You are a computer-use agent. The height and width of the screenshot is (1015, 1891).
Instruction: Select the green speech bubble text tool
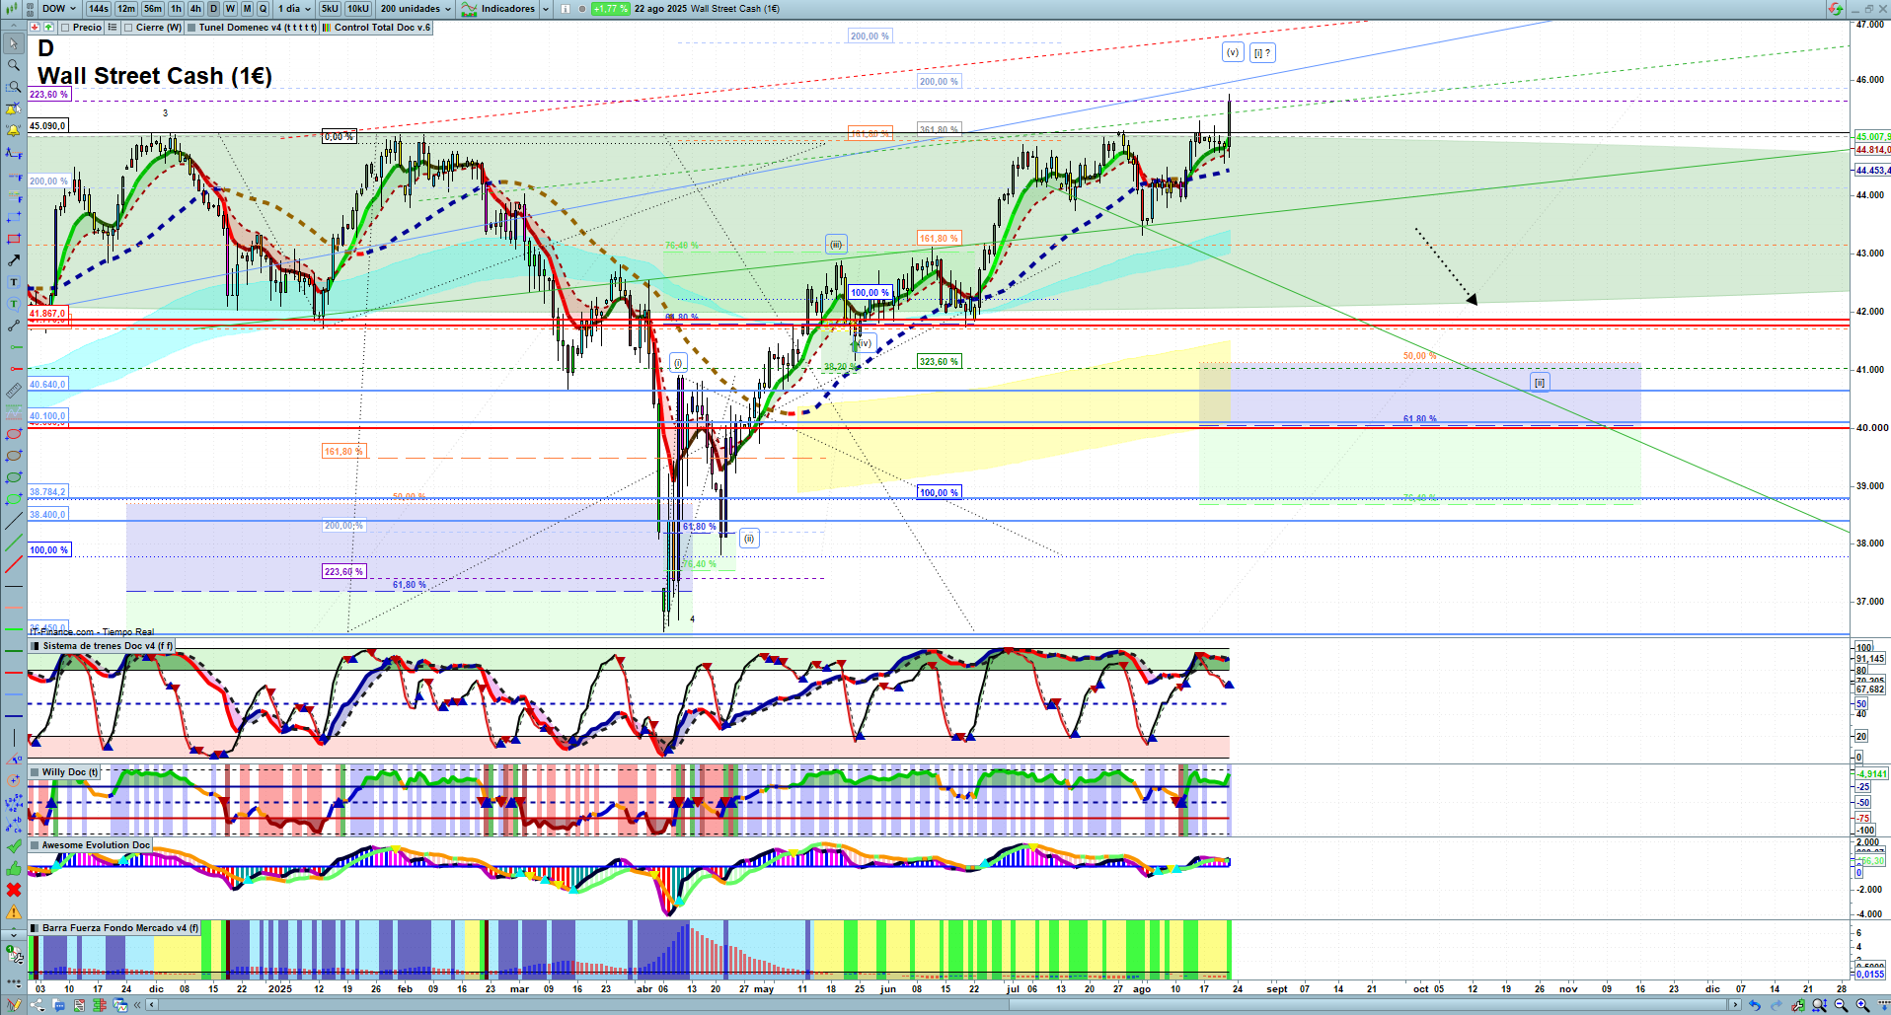[13, 304]
